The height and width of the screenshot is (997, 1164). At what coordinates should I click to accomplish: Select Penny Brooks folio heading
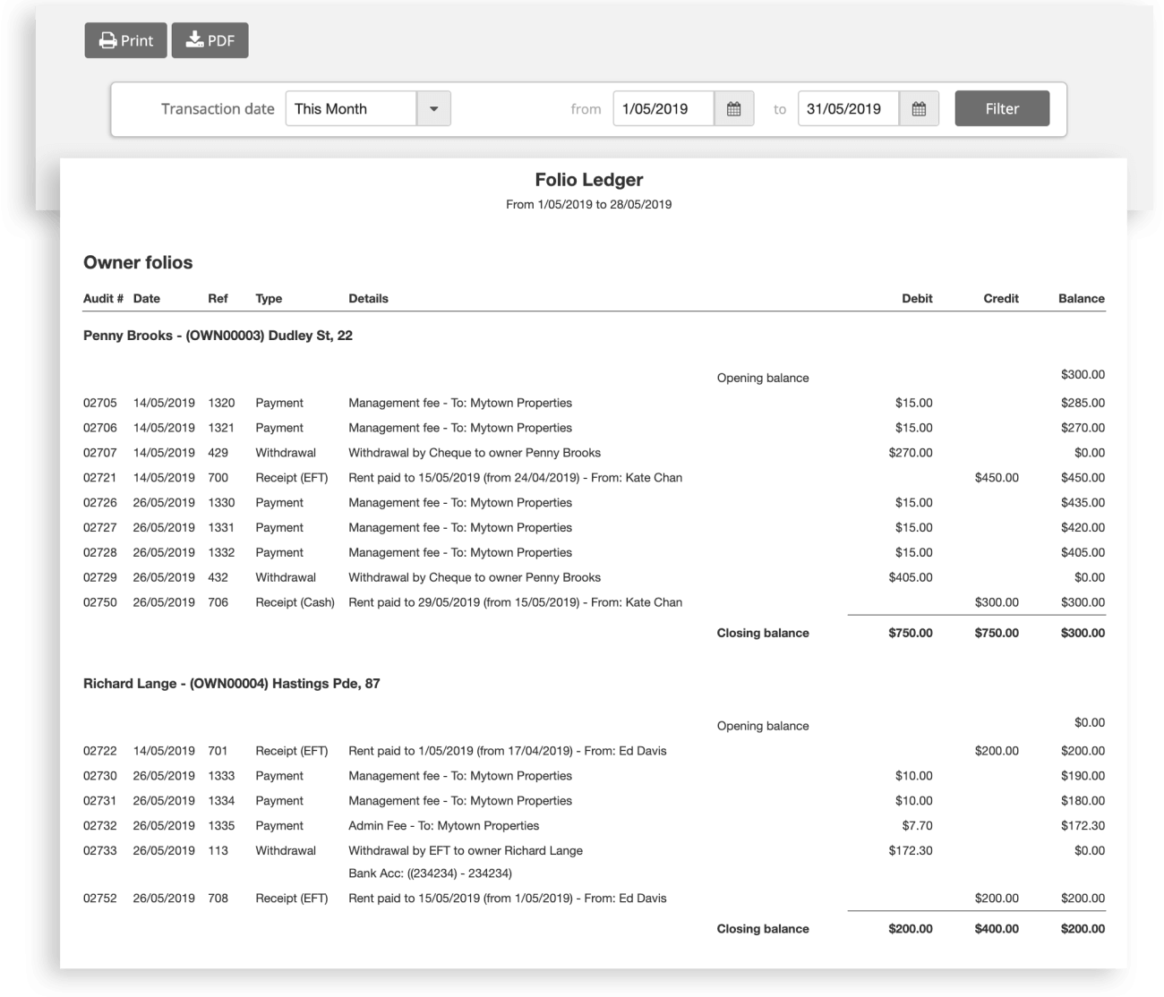point(218,336)
